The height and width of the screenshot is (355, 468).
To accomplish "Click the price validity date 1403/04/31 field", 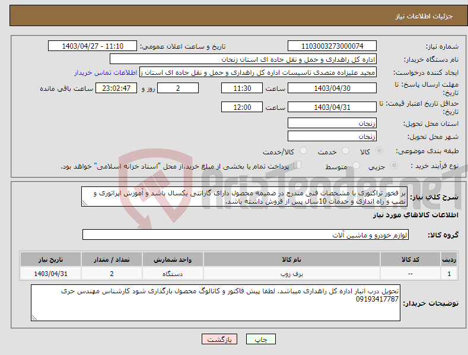I will [332, 107].
